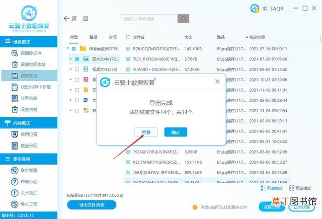
Task: Collapse the 所有类型 tree node
Action: coord(67,49)
